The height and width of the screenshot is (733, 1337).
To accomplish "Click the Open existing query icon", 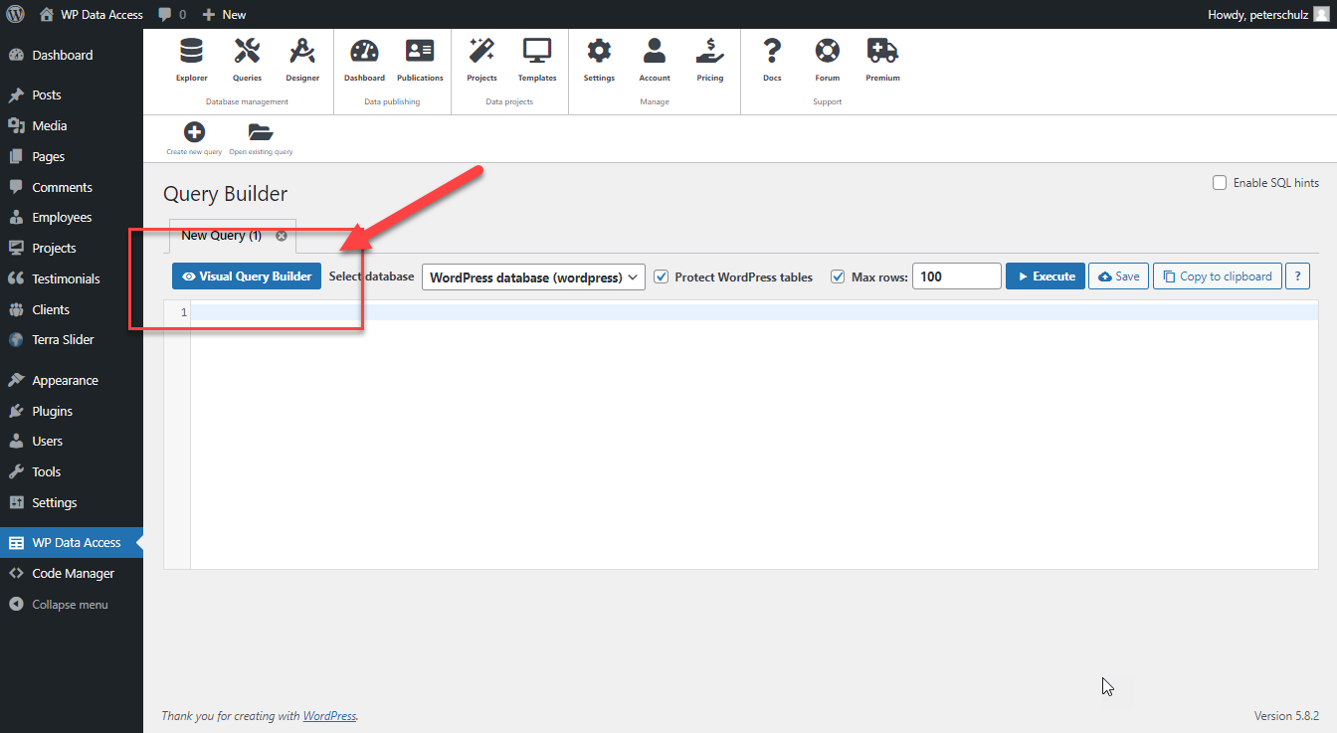I will [x=260, y=132].
